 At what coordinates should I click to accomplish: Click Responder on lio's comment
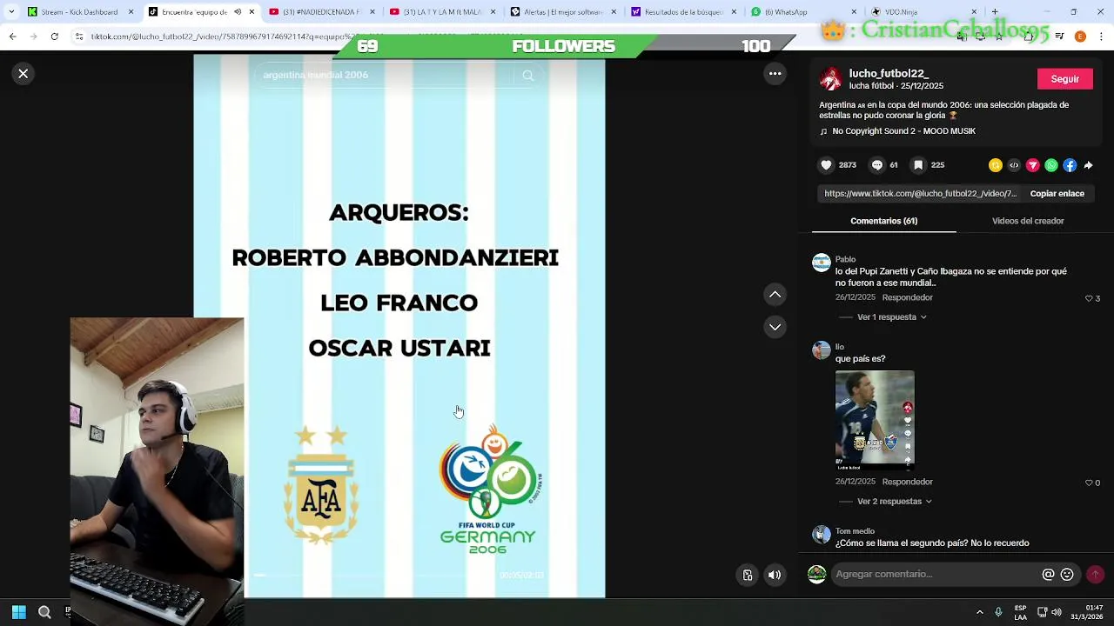coord(907,482)
